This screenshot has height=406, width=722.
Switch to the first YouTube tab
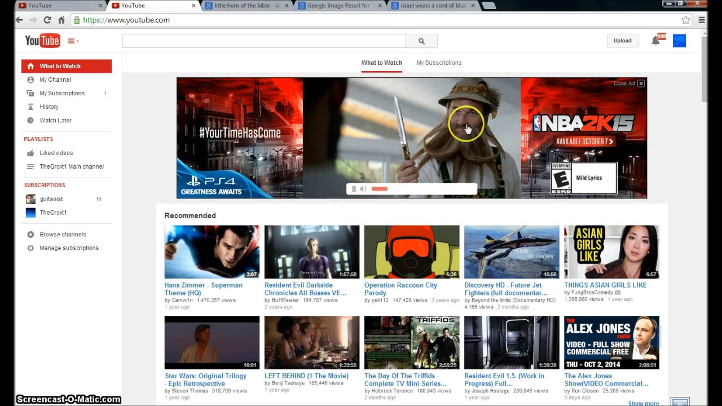pyautogui.click(x=61, y=6)
